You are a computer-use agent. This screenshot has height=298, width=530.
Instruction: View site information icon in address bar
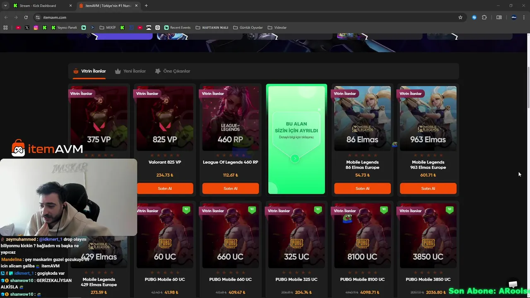click(38, 17)
